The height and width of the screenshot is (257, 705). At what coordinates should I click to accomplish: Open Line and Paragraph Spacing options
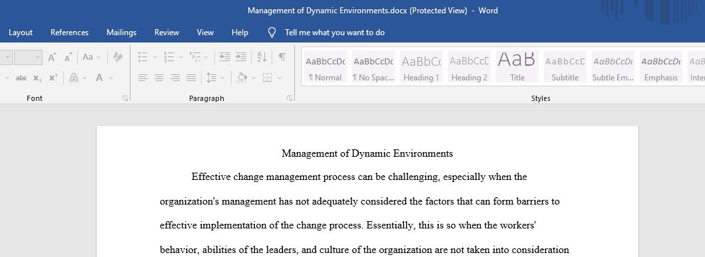tap(211, 78)
